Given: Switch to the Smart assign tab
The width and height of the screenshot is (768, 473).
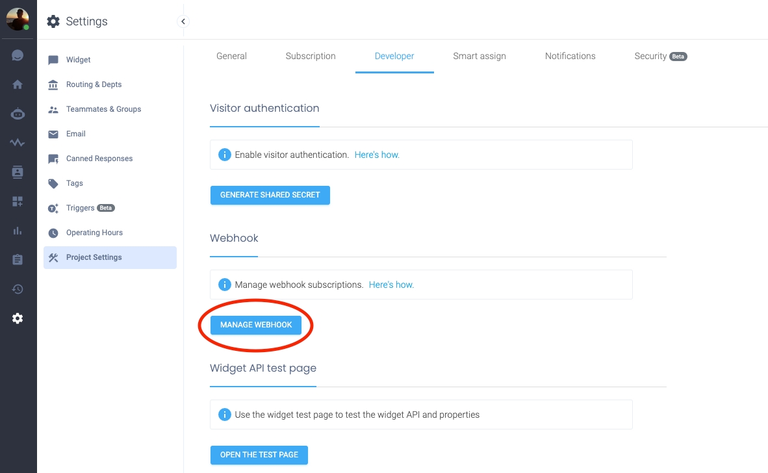Looking at the screenshot, I should 480,57.
